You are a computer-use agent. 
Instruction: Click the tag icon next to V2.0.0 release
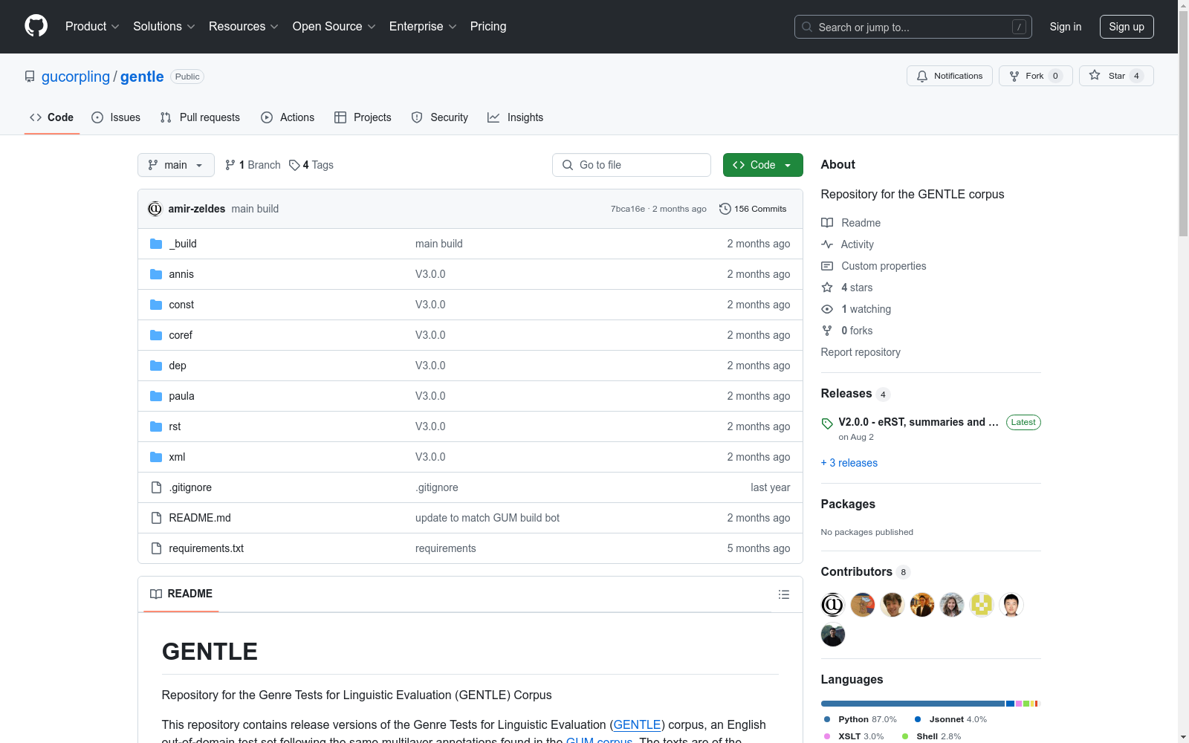[827, 424]
